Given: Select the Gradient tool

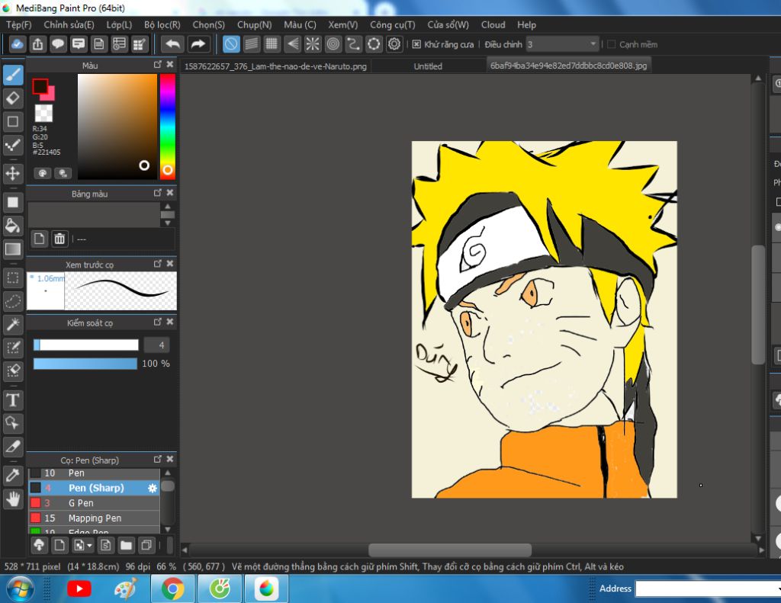Looking at the screenshot, I should [13, 249].
